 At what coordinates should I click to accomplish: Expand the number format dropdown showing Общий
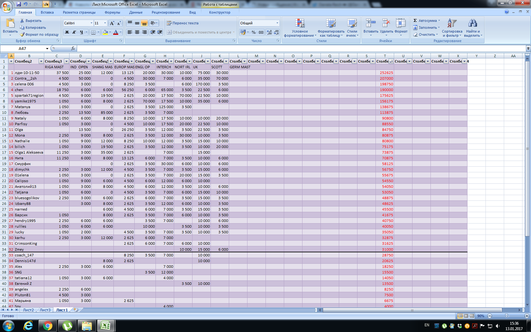pos(277,23)
